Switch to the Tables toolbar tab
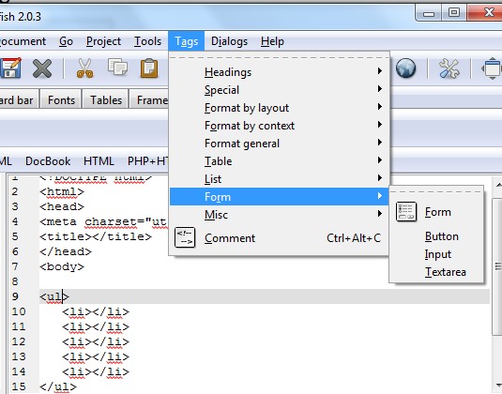The image size is (502, 394). pos(106,99)
